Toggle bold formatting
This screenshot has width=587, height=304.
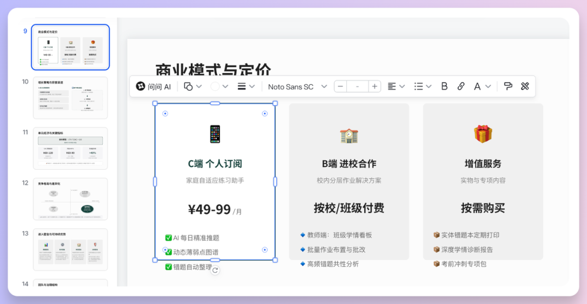pyautogui.click(x=445, y=86)
